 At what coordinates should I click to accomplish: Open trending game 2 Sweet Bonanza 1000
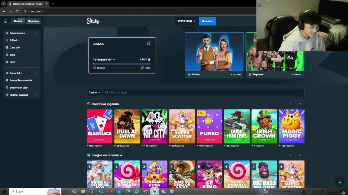pyautogui.click(x=127, y=174)
